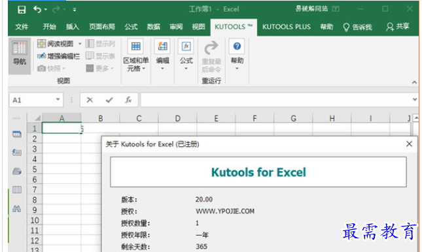Click inside the formula bar field
The width and height of the screenshot is (422, 252).
[x=276, y=100]
